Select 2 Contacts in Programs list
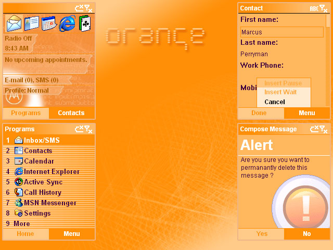The width and height of the screenshot is (333, 250). click(x=49, y=151)
